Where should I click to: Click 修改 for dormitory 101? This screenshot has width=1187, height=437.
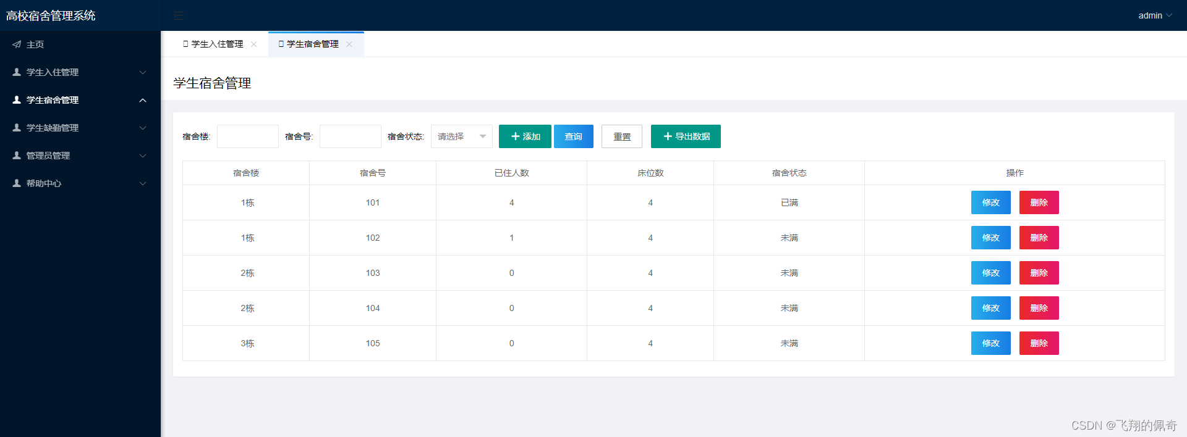click(x=991, y=202)
